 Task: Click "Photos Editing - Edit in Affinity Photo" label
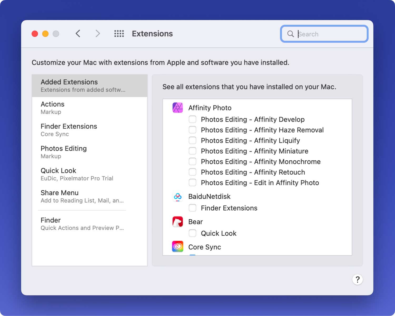point(260,183)
